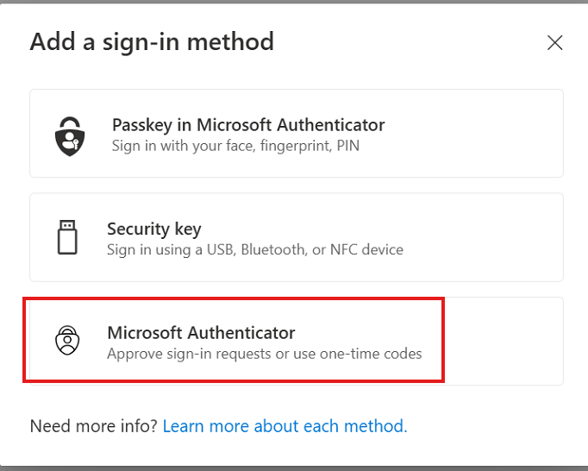Close the Add a sign-in method dialog
Screen dimensions: 588x471
pos(555,42)
